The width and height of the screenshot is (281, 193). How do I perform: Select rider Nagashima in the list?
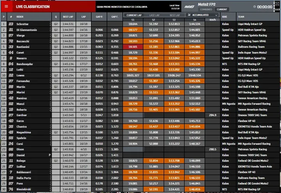tap(24, 132)
